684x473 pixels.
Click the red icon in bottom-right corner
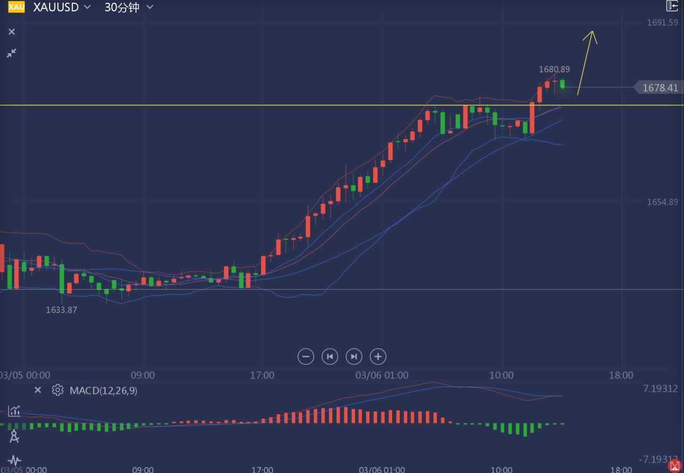[x=674, y=465]
